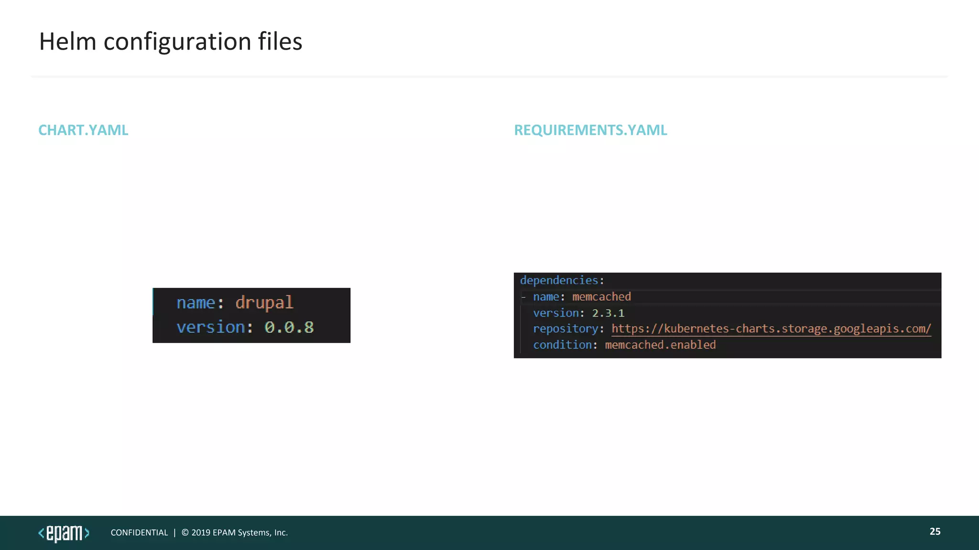The image size is (979, 550).
Task: Select the REQUIREMENTS.YAML heading
Action: [x=590, y=130]
